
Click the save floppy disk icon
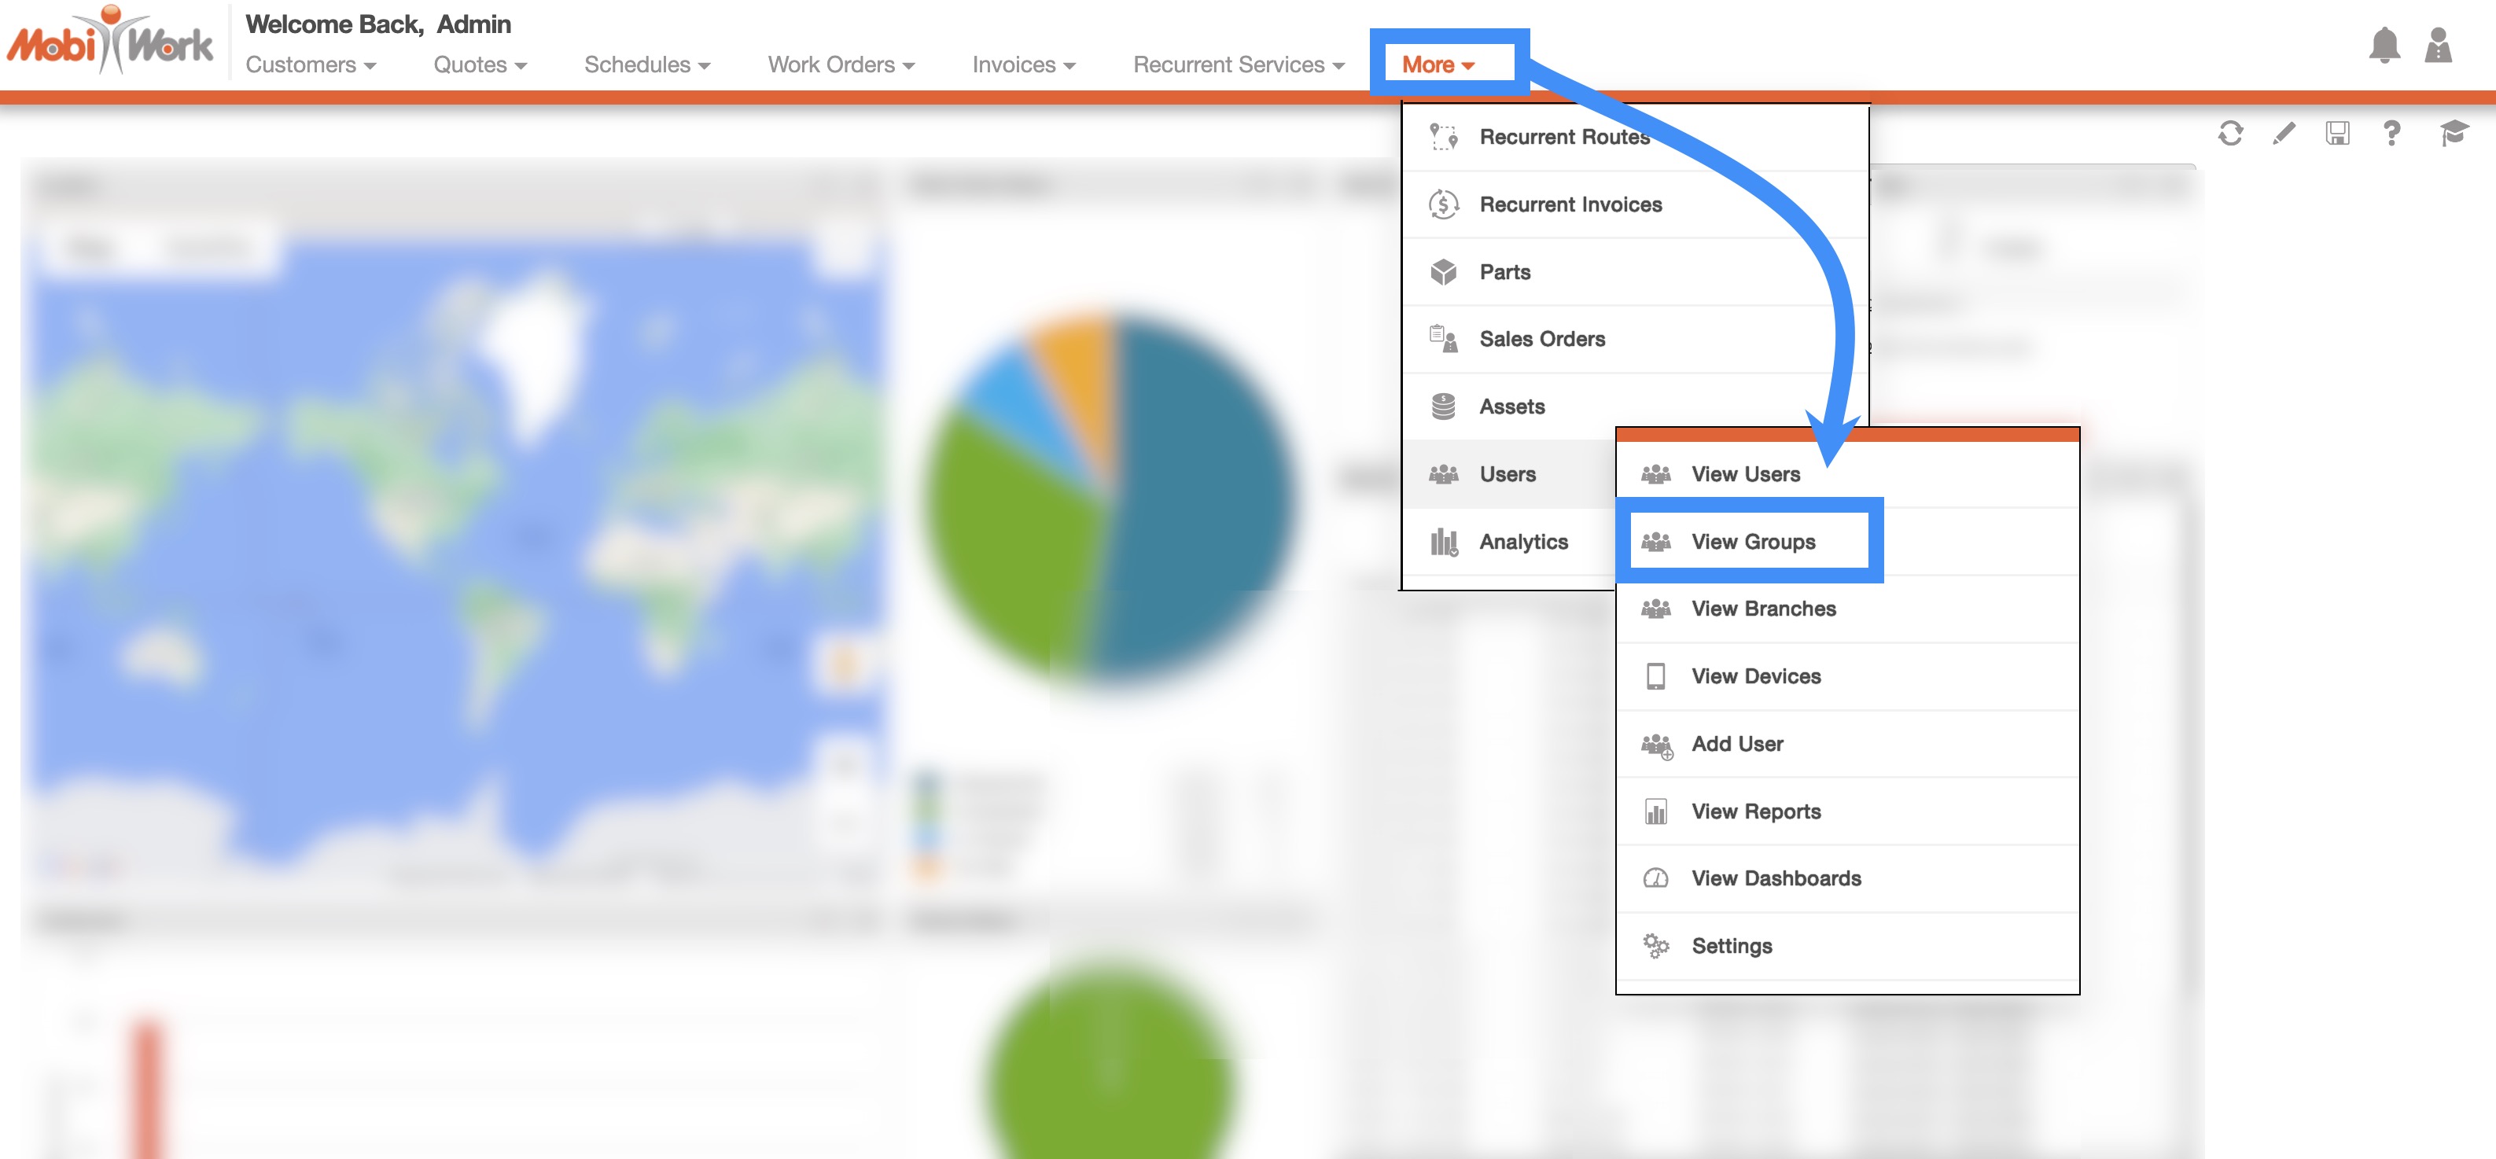pyautogui.click(x=2337, y=133)
